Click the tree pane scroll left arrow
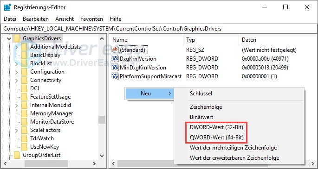This screenshot has height=169, width=318. click(x=6, y=163)
